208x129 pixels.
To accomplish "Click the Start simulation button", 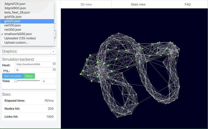I will 13,76.
